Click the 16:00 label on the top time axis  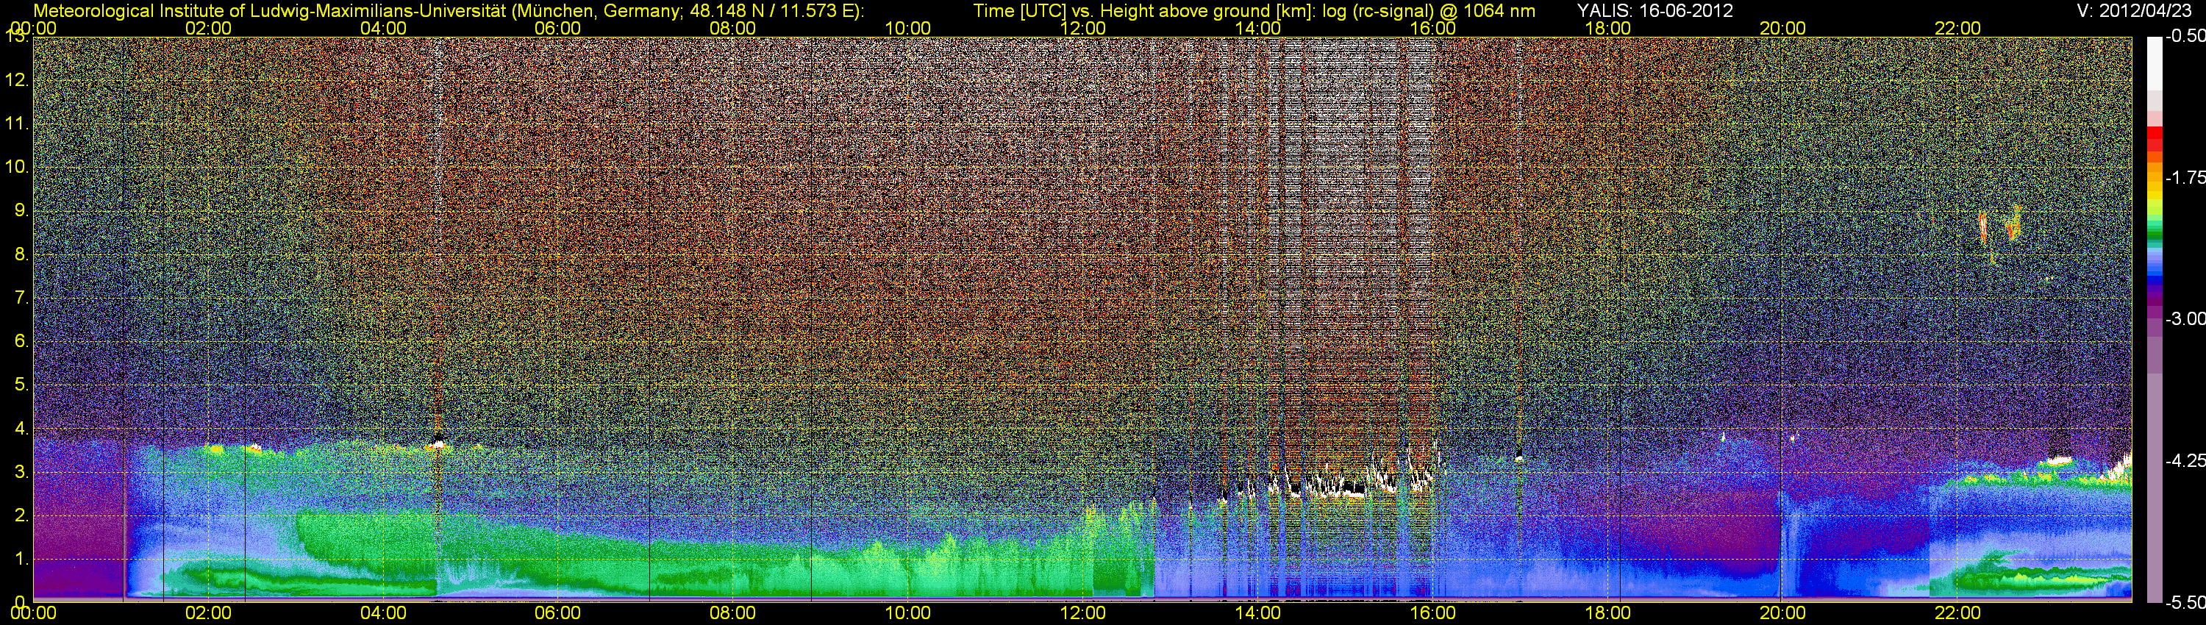[1432, 28]
